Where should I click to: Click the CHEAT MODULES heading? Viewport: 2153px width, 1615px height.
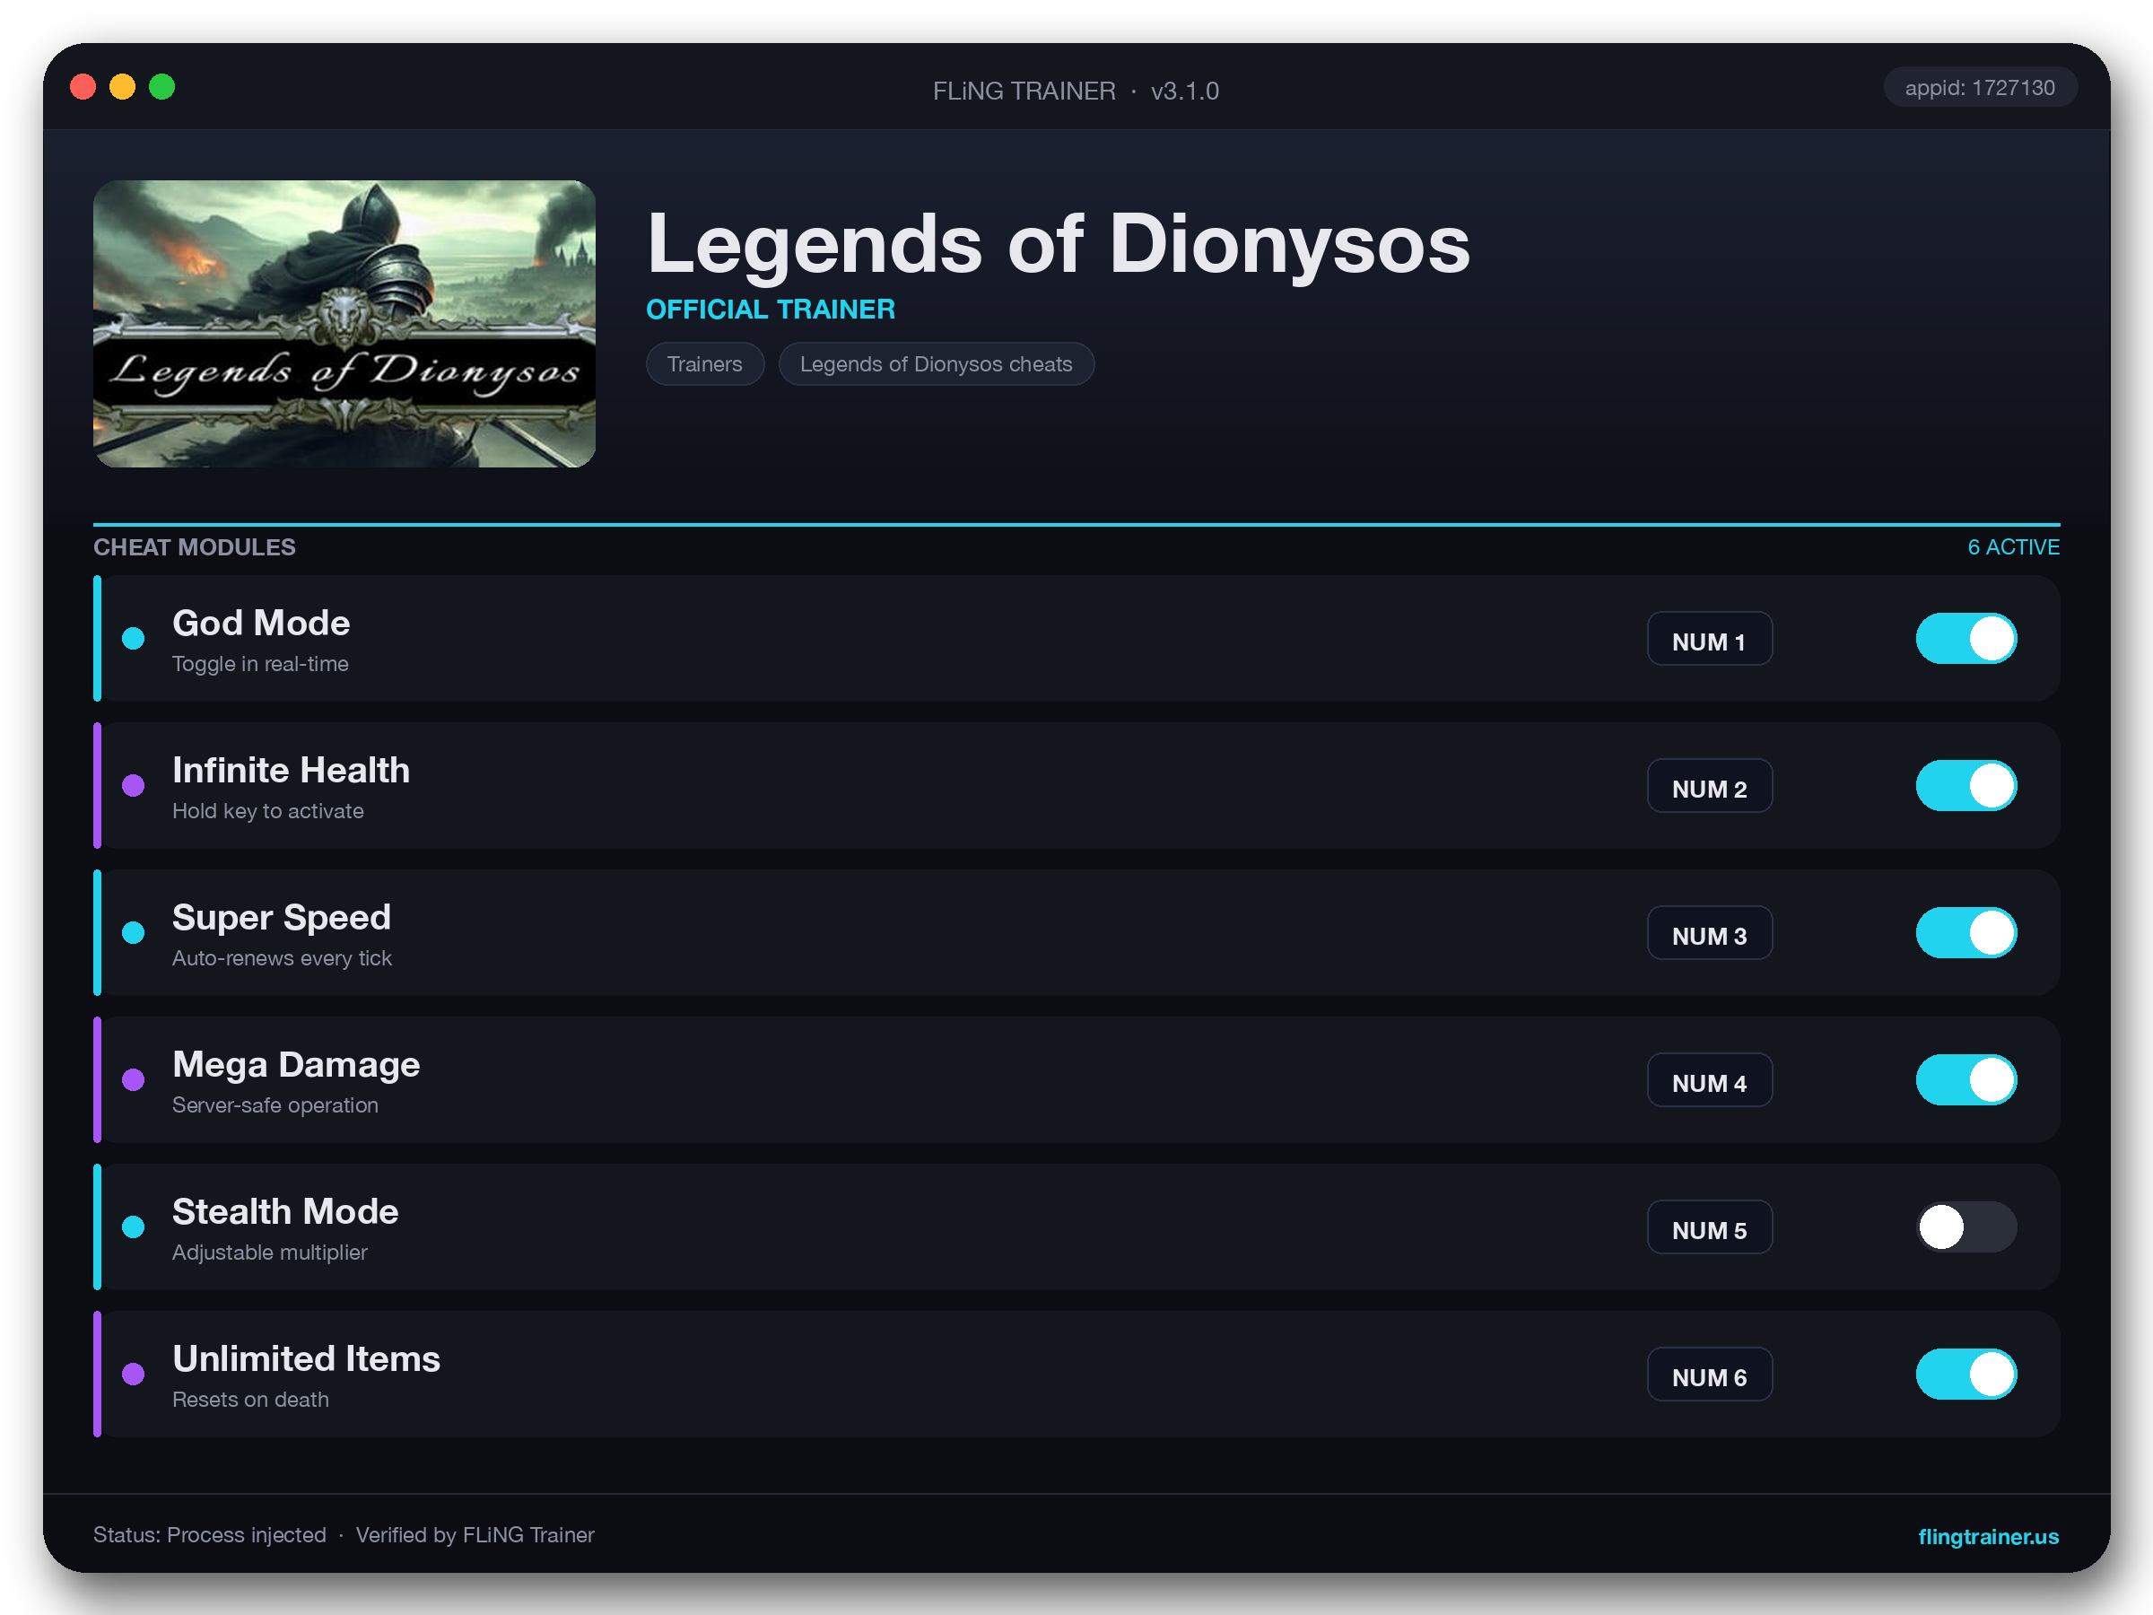coord(194,547)
